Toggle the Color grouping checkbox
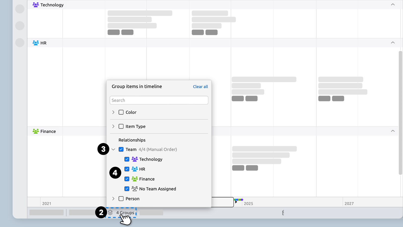This screenshot has width=403, height=227. [121, 112]
